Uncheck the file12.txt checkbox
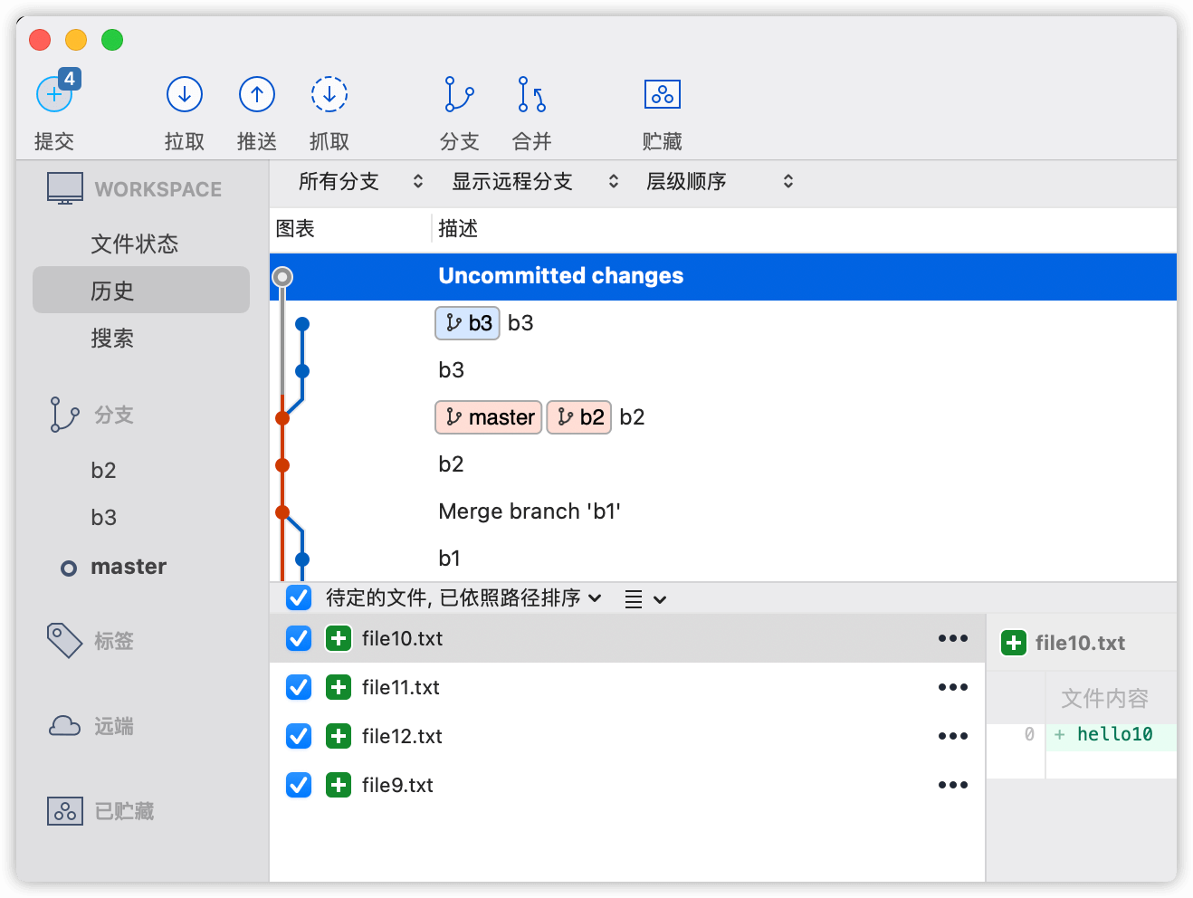This screenshot has width=1193, height=898. coord(299,736)
